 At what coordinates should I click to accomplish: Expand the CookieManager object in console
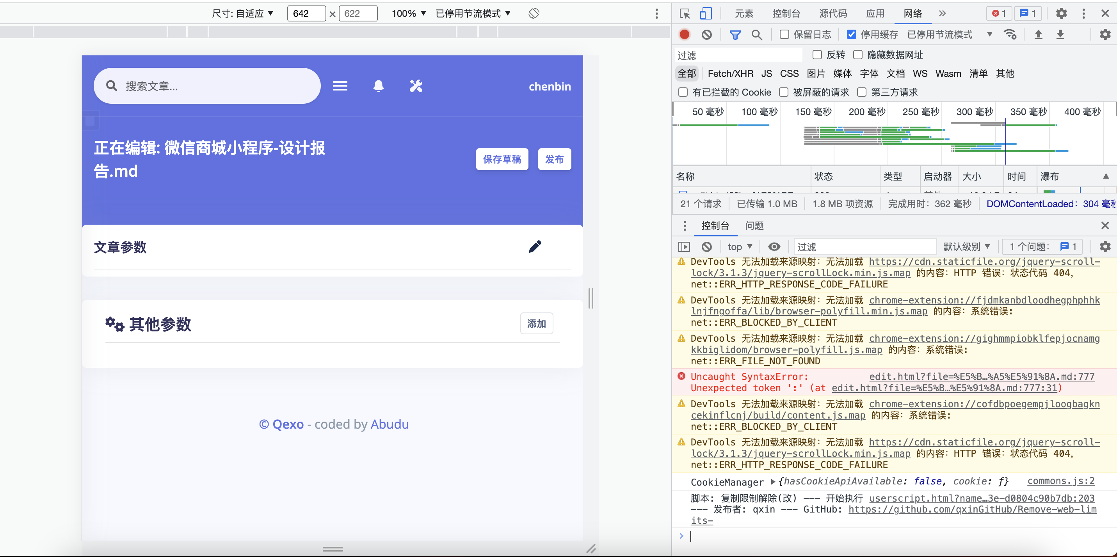pos(773,482)
